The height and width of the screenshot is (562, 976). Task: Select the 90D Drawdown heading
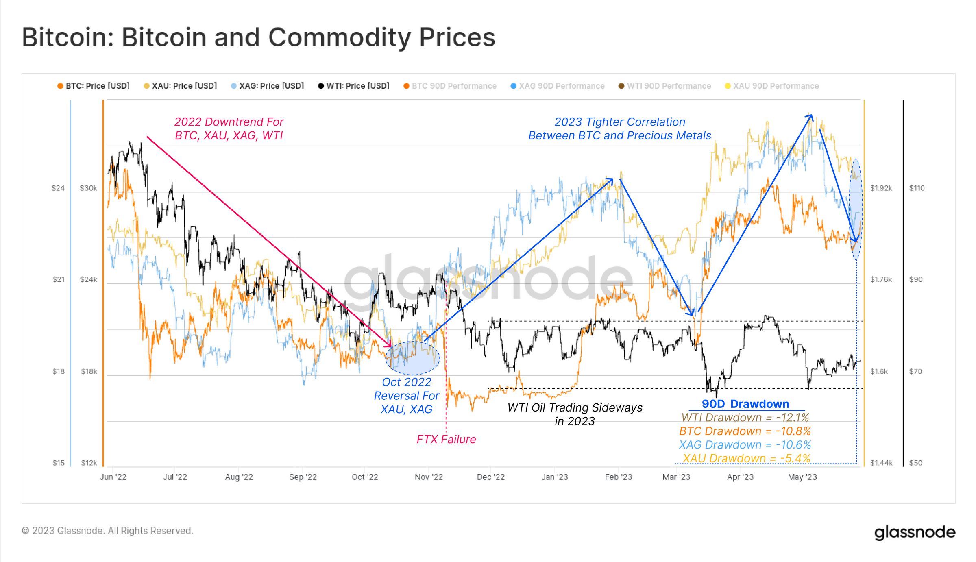(745, 404)
